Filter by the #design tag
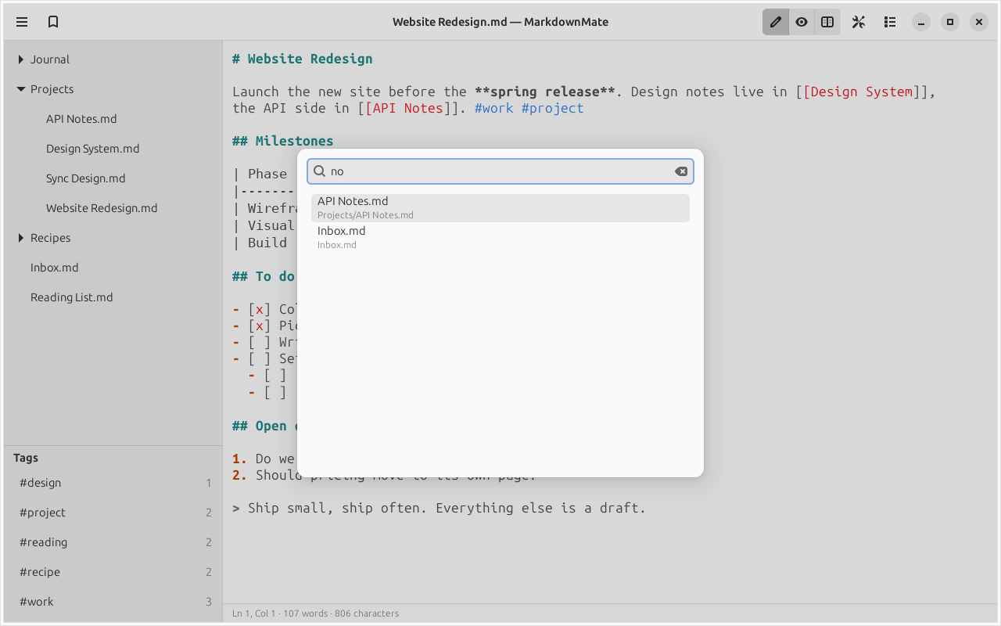Viewport: 1001px width, 626px height. point(113,483)
